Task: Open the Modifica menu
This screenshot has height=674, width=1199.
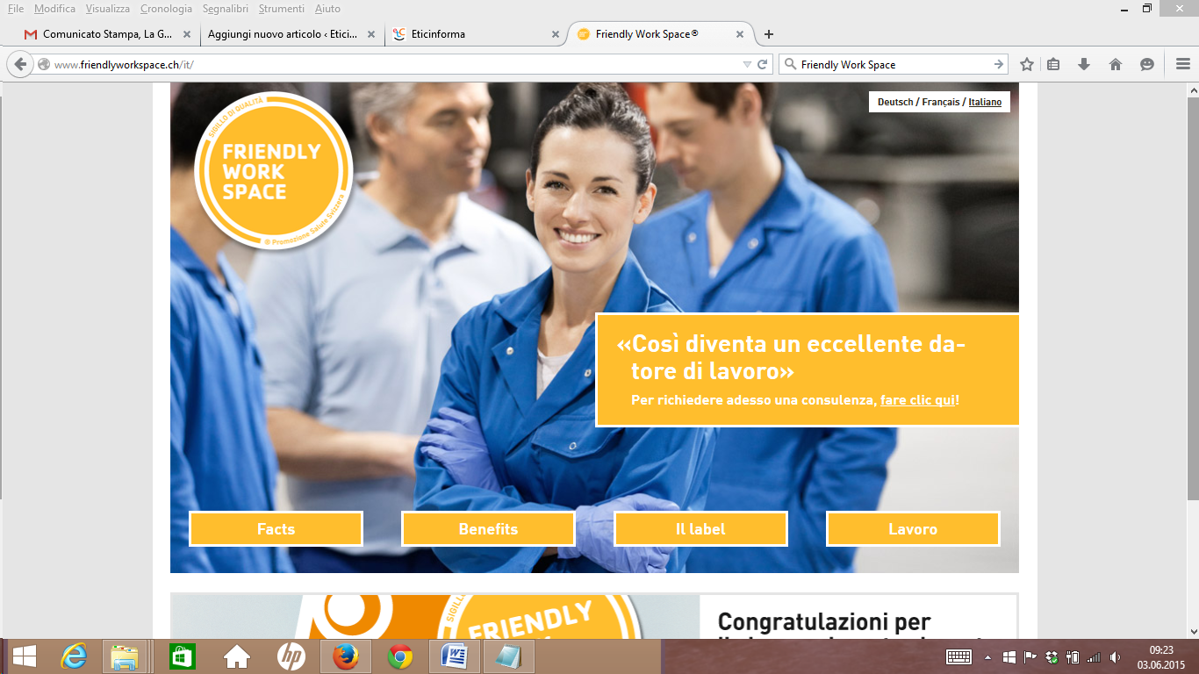Action: click(54, 9)
